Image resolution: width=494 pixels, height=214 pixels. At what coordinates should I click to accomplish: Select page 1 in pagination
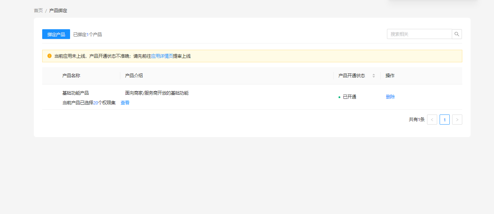(444, 120)
